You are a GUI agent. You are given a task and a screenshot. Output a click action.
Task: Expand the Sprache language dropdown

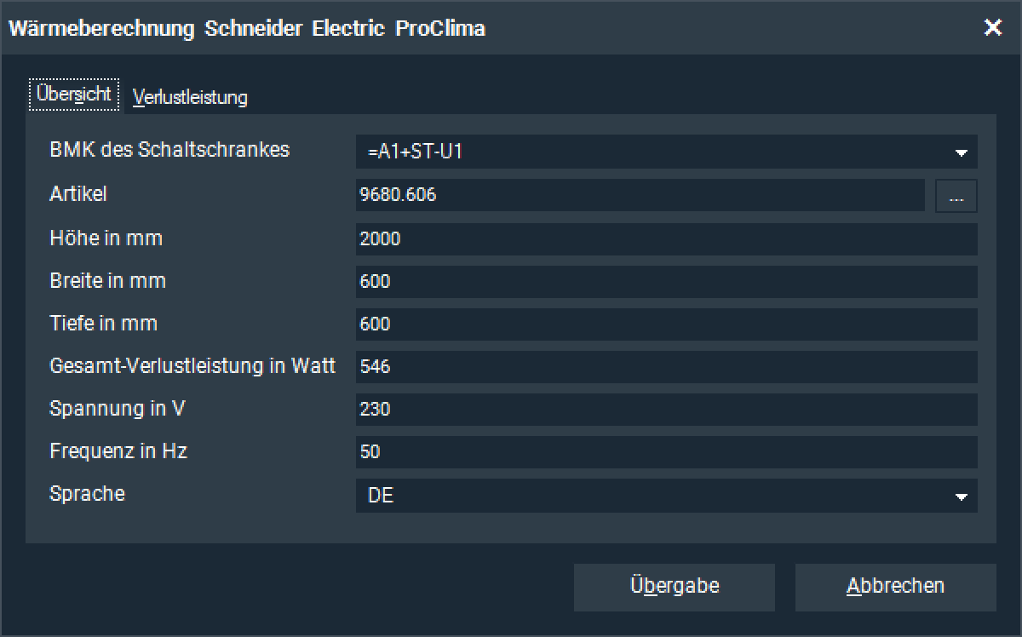tap(961, 496)
